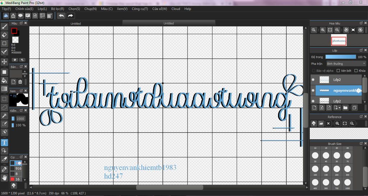
Task: Click the transparent color swatch
Action: coord(15,39)
